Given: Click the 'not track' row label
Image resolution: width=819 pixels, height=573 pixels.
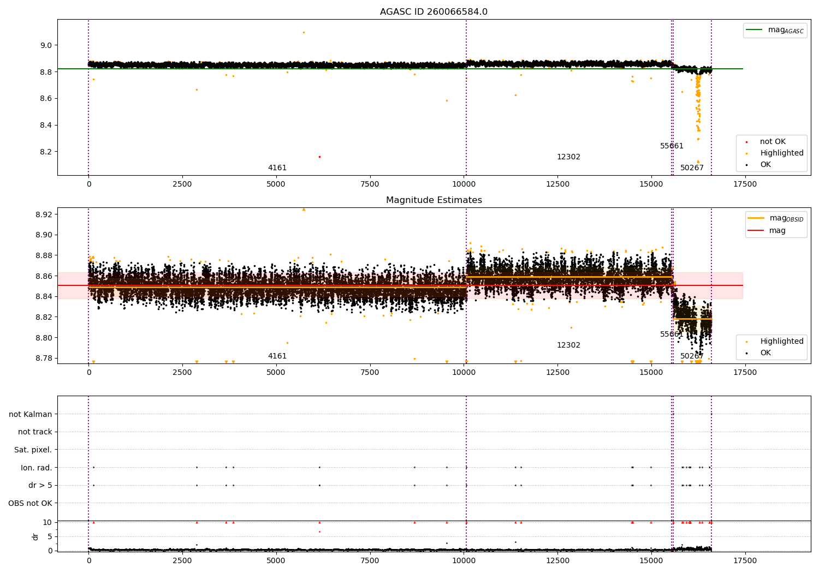Looking at the screenshot, I should 35,432.
